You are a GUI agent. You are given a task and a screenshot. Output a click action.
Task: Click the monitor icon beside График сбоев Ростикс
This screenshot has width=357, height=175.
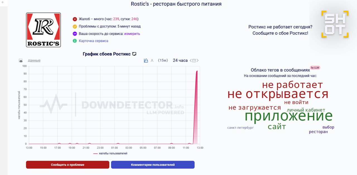pos(134,54)
